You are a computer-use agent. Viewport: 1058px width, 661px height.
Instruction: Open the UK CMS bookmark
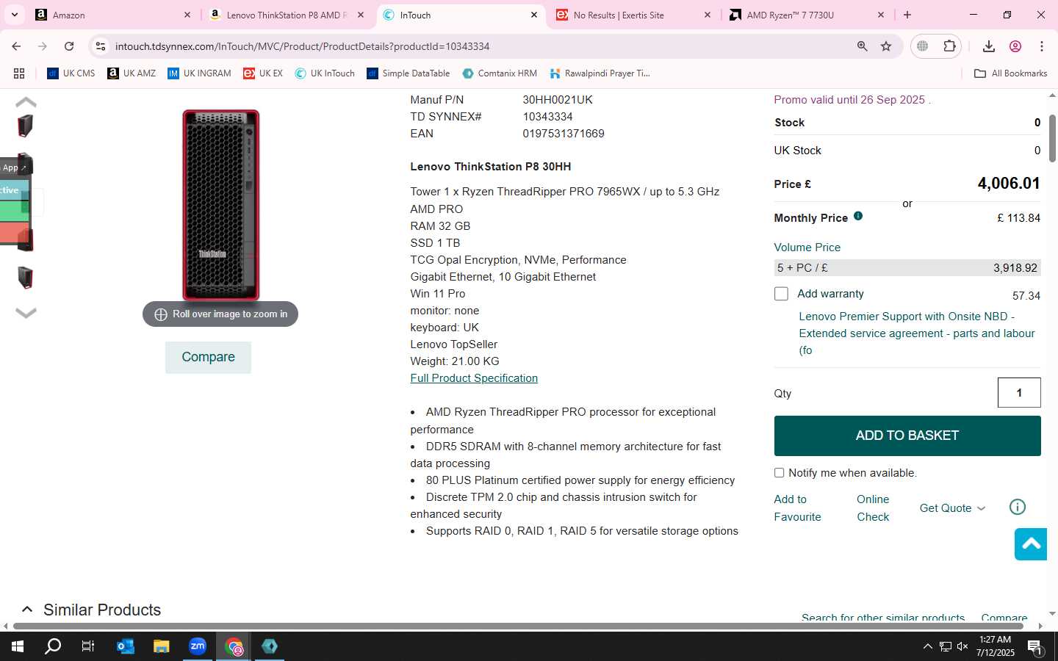(71, 73)
